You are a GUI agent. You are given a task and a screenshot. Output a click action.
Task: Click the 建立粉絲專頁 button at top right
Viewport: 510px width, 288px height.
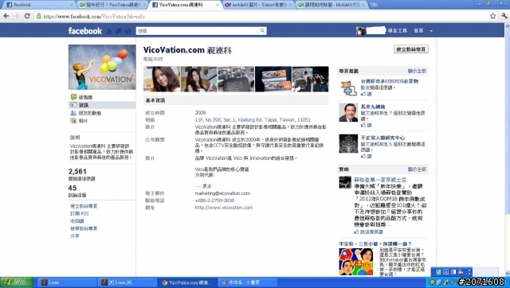pos(411,49)
